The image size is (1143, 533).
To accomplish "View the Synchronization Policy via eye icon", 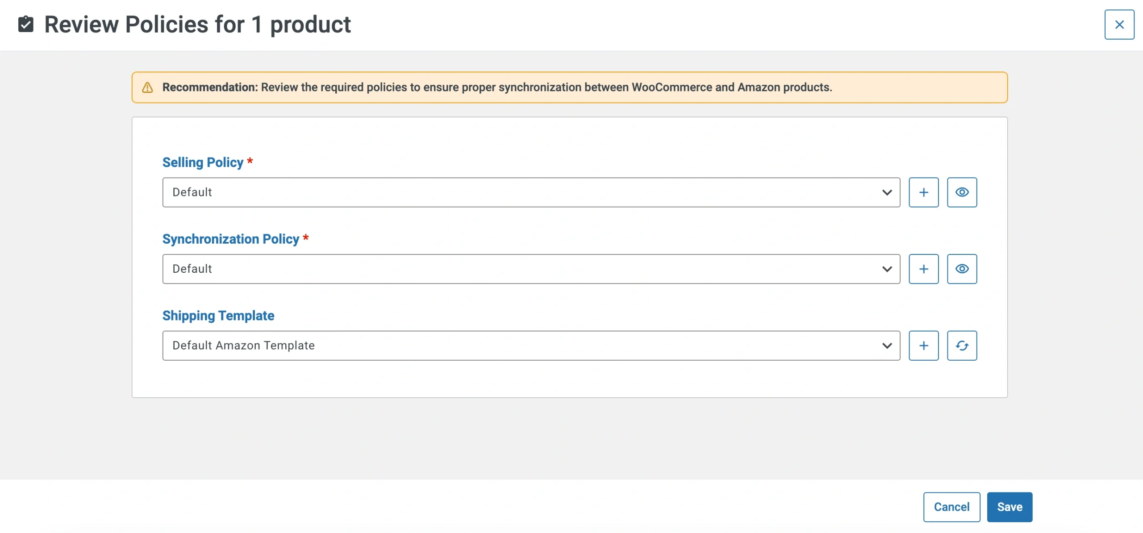I will [962, 269].
